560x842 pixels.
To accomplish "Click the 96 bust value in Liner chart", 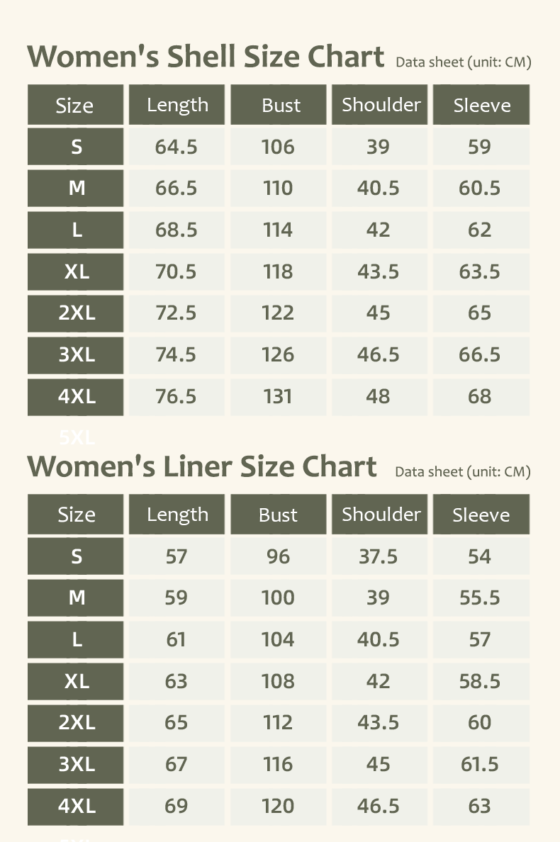I will click(x=278, y=556).
